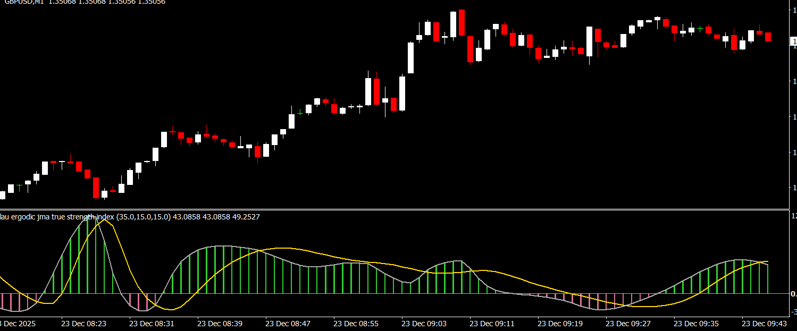
Task: Click the green cross candle near 09:35
Action: (x=700, y=29)
